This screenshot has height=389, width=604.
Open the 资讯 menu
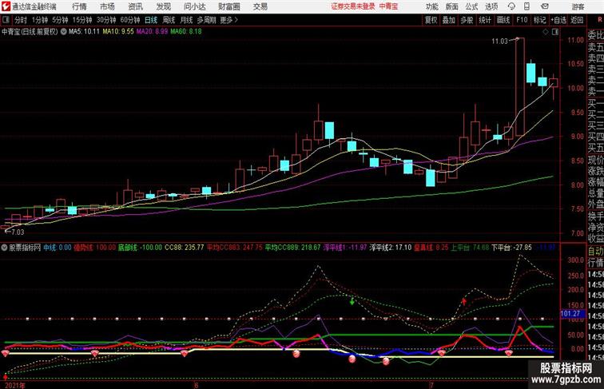point(135,6)
